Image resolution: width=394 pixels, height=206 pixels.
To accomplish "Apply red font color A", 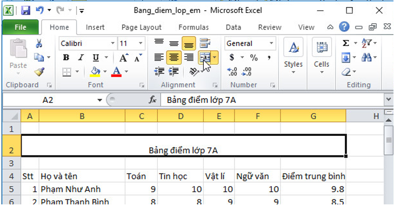I will click(116, 72).
